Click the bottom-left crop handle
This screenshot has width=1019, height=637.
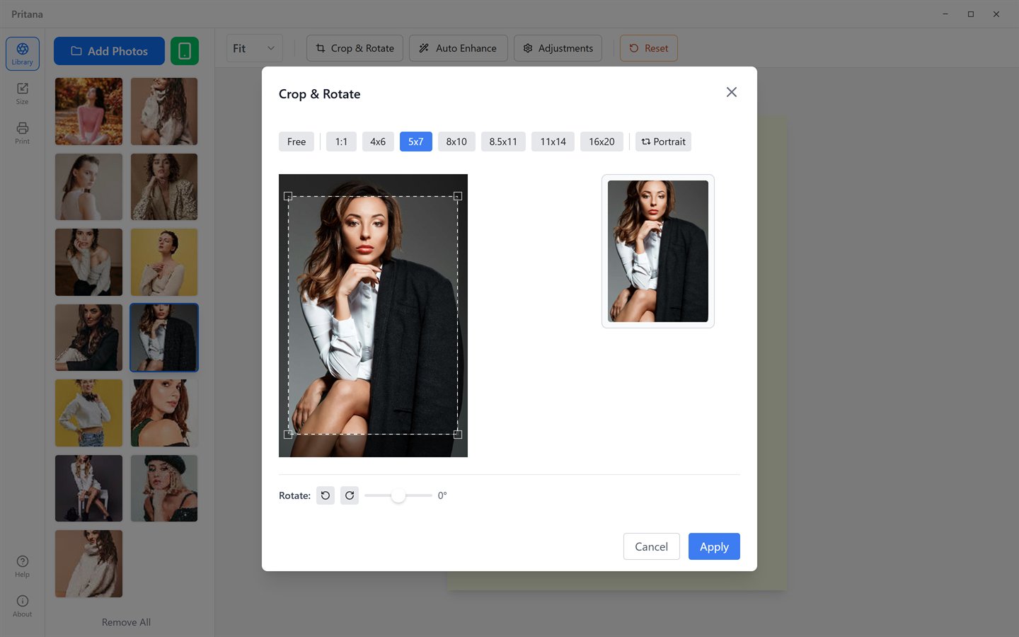(288, 434)
